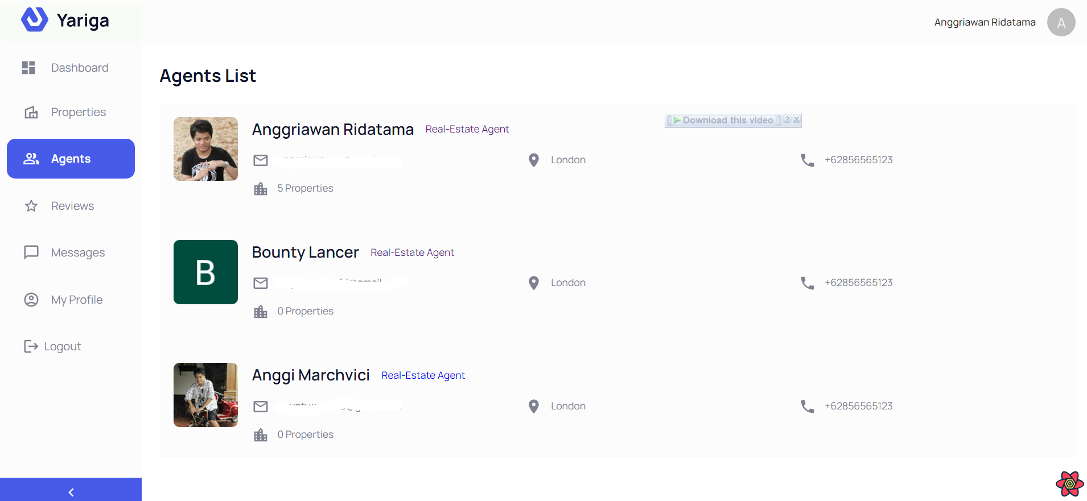Open agent Anggi Marchvici
1087x501 pixels.
coord(311,375)
